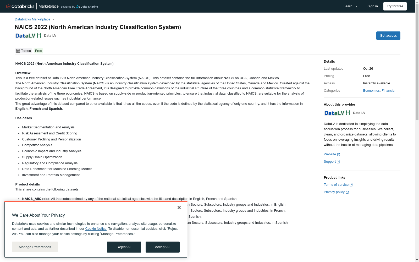The image size is (419, 262).
Task: Click the Overview section heading
Action: (x=23, y=73)
